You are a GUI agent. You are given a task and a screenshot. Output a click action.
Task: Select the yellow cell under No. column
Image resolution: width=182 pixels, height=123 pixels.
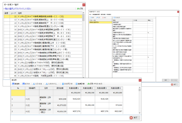click(x=18, y=93)
